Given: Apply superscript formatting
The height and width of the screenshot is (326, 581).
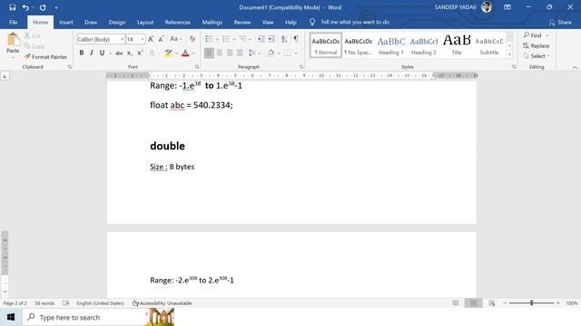Looking at the screenshot, I should [140, 53].
